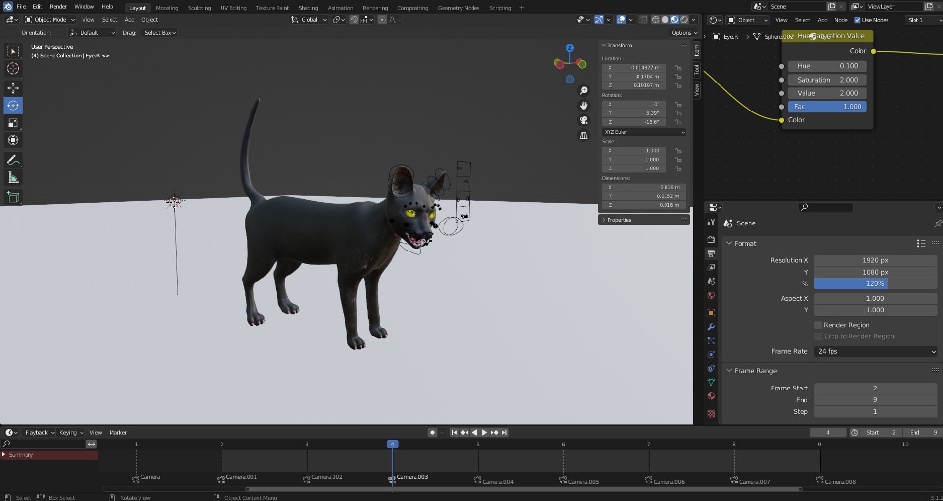The height and width of the screenshot is (501, 943).
Task: Open the Object Mode dropdown
Action: [50, 20]
